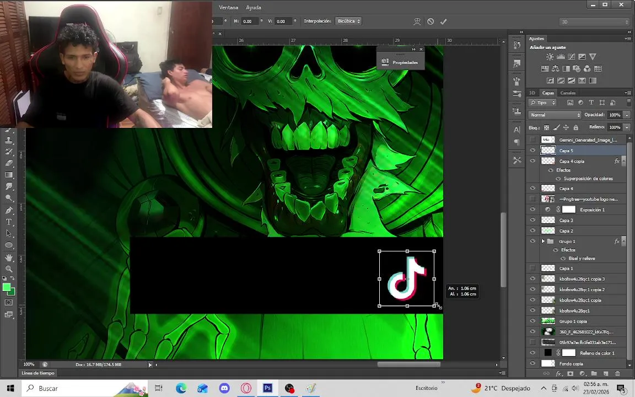Open the Propiedades panel
635x397 pixels.
pyautogui.click(x=401, y=62)
